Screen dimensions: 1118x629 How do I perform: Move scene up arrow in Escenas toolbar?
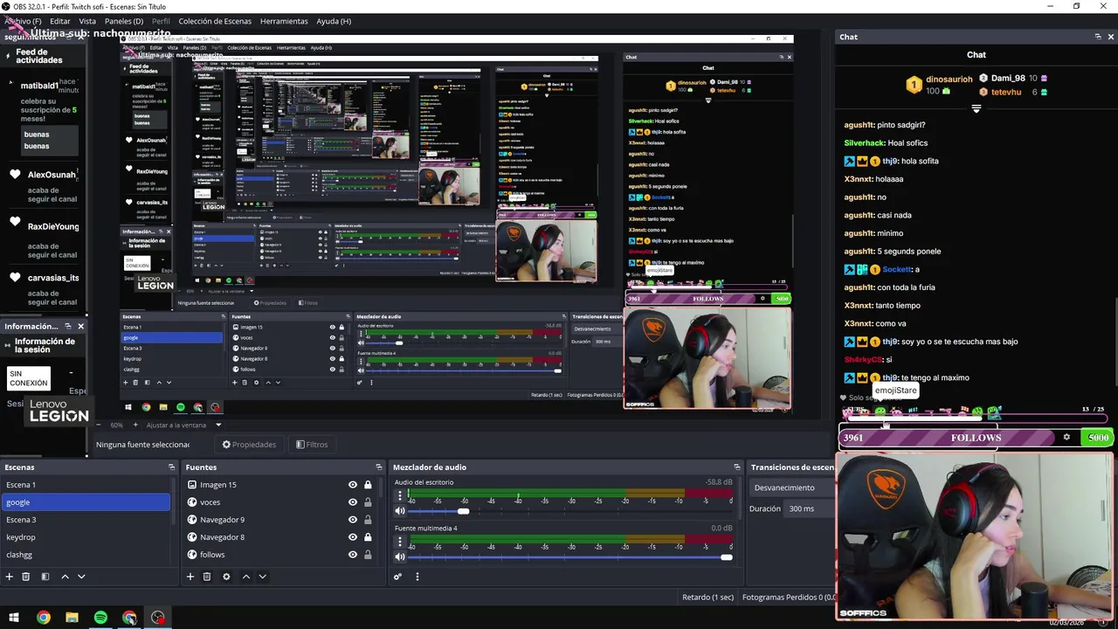tap(65, 577)
